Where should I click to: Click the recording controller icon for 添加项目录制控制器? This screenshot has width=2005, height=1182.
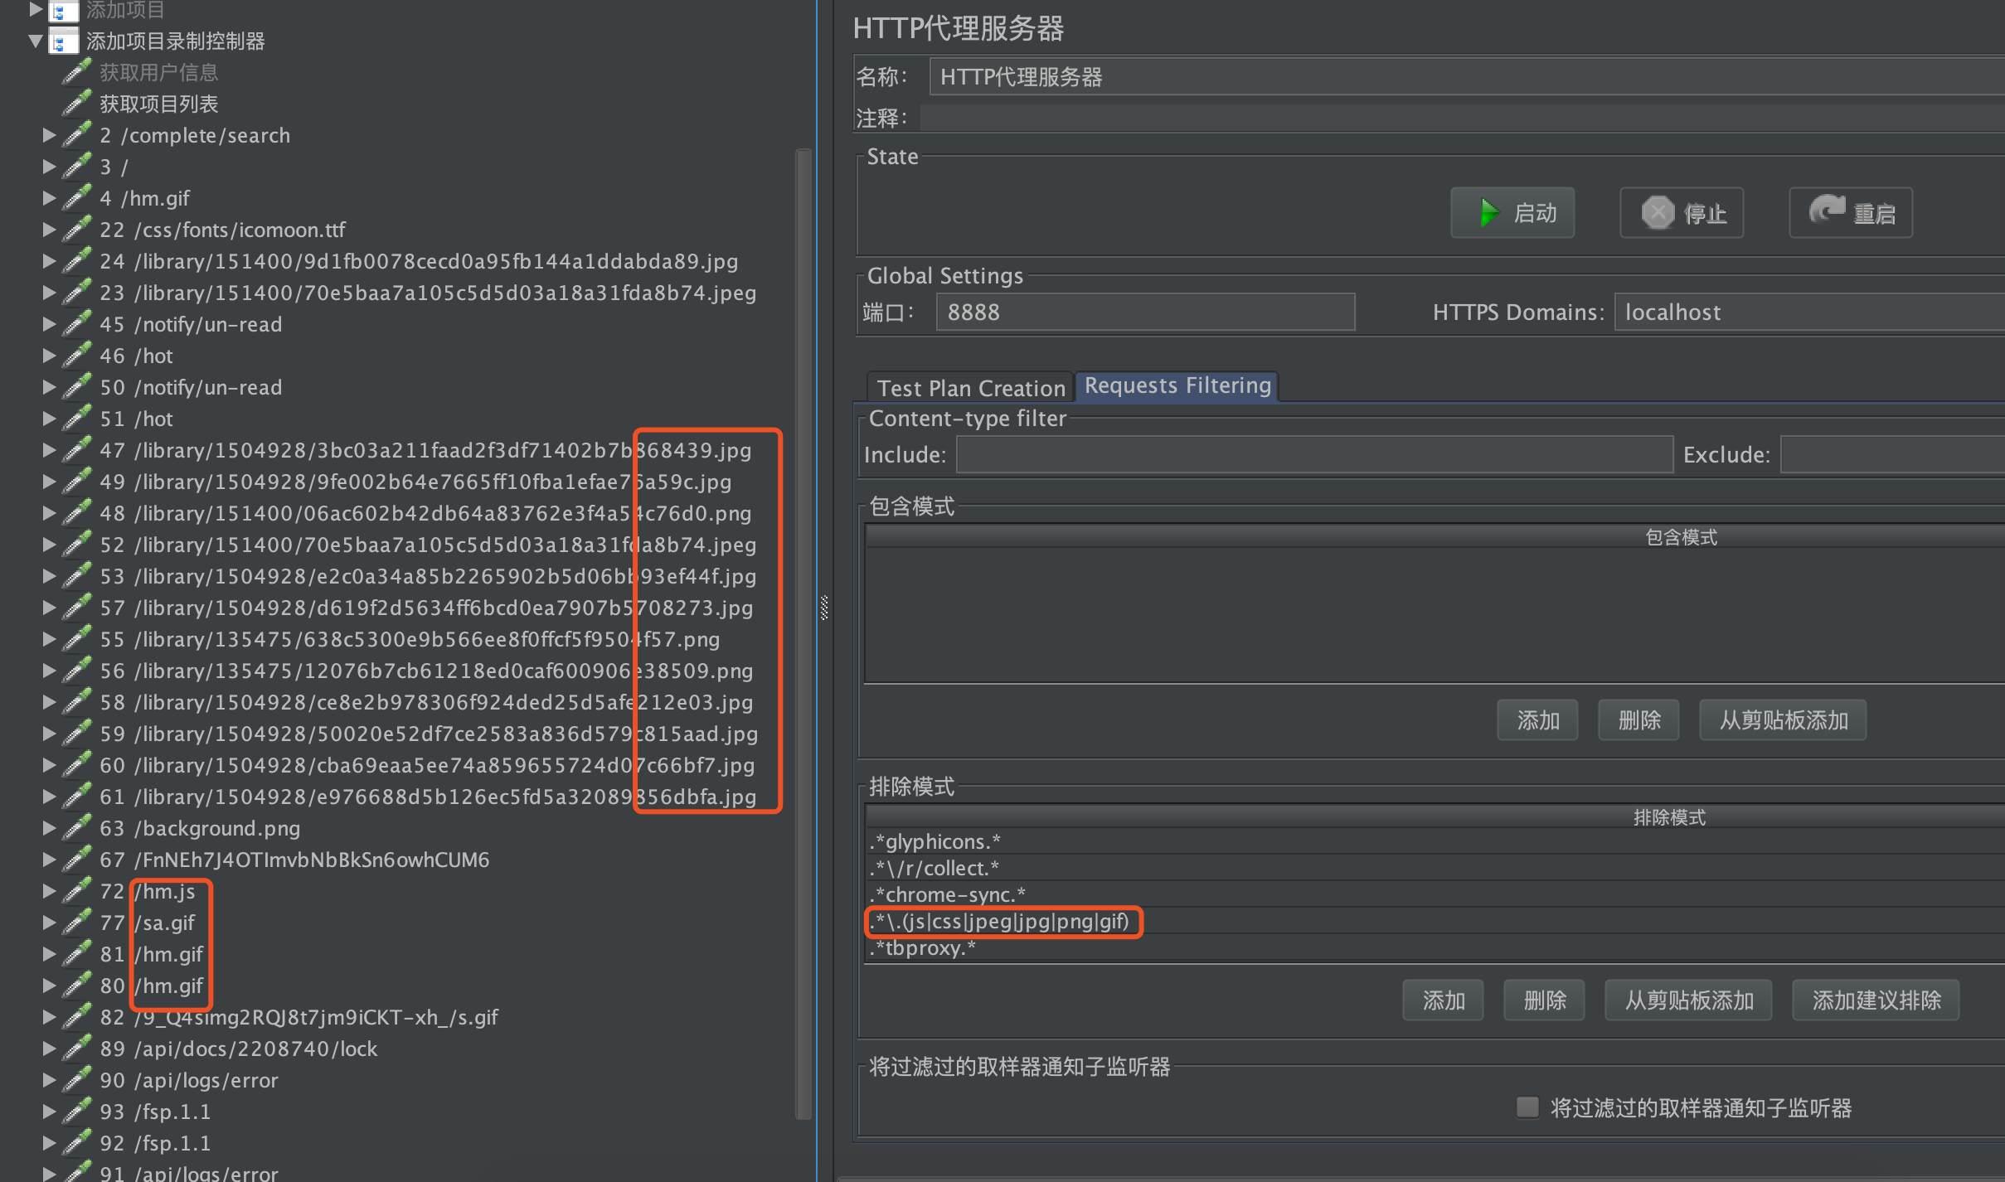click(x=64, y=41)
